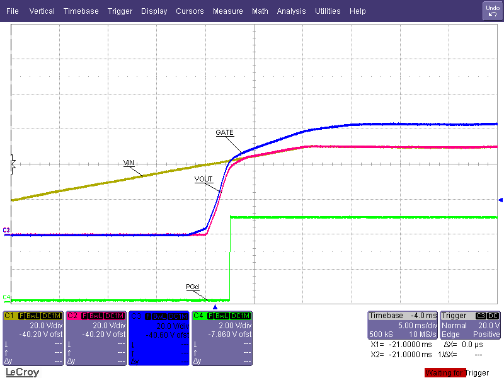Open the Analysis menu
Screen dimensions: 504x378
[x=291, y=11]
